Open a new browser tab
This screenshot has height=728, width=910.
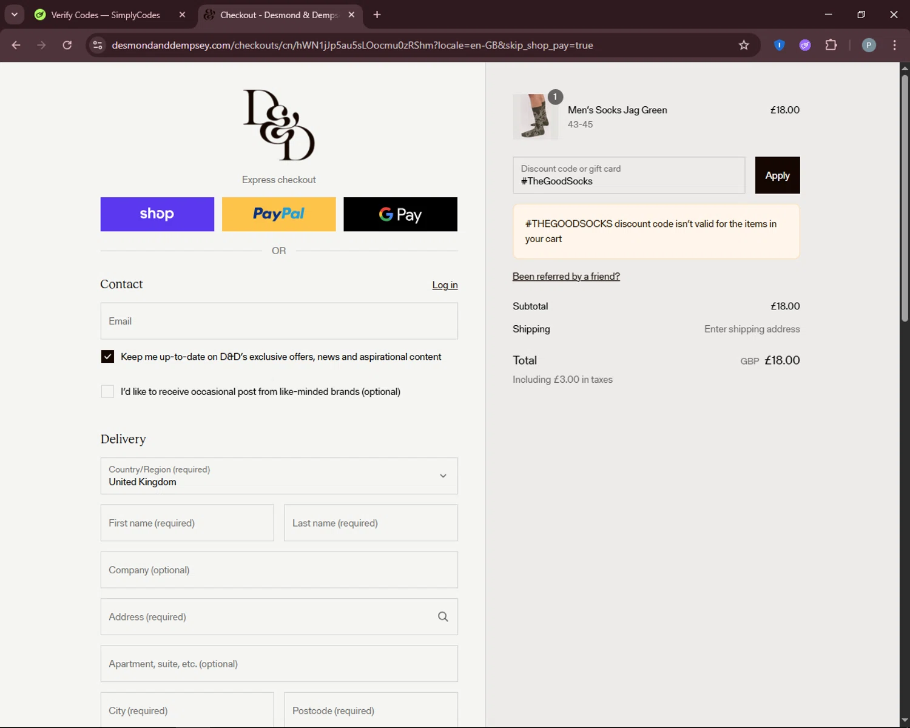pos(377,15)
